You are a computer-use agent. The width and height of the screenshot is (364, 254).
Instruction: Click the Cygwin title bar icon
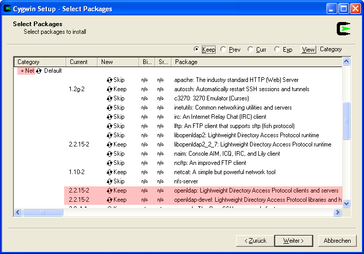click(7, 9)
